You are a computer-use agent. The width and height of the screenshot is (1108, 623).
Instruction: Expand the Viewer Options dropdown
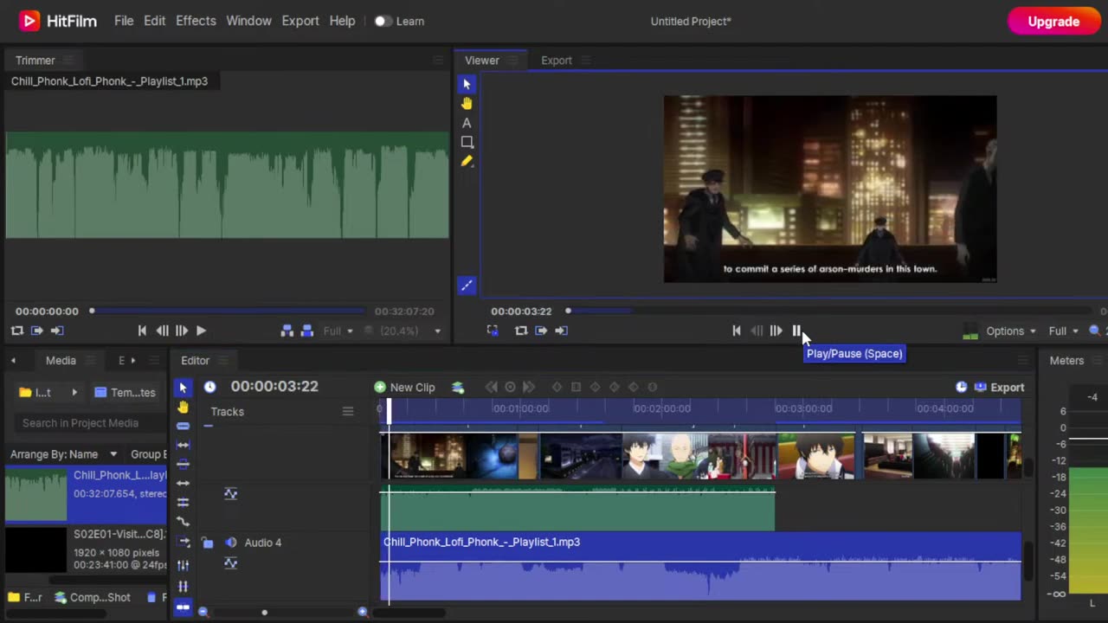coord(1010,331)
